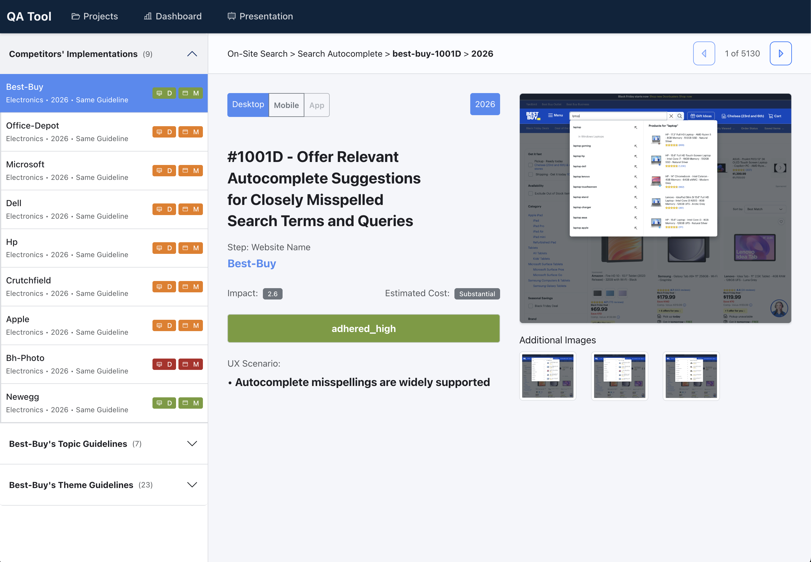
Task: Open Microsoft desktop badge
Action: 164,171
